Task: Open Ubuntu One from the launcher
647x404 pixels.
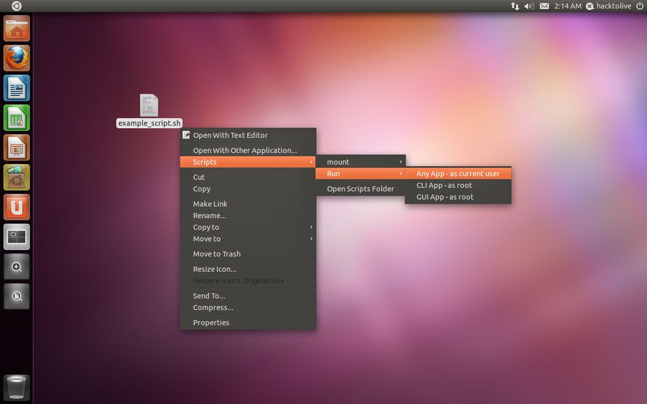Action: (x=16, y=206)
